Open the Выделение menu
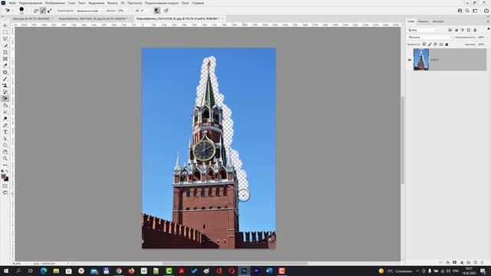This screenshot has width=491, height=276. pyautogui.click(x=96, y=3)
